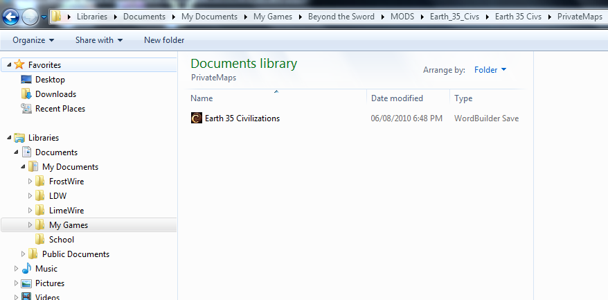Navigate to Libraries in the address bar

coord(92,17)
